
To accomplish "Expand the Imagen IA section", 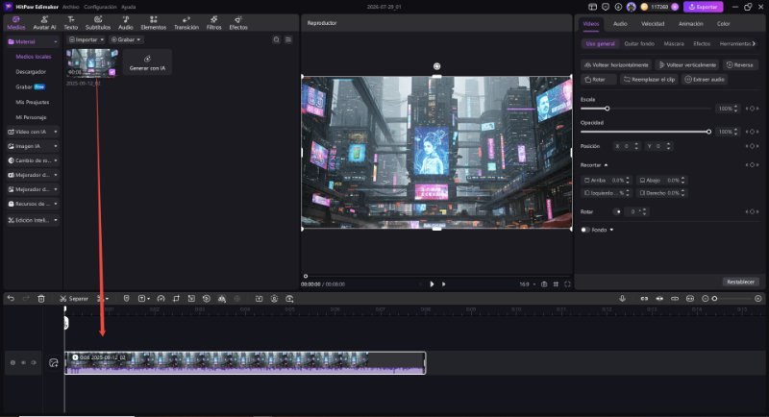I will coord(33,146).
